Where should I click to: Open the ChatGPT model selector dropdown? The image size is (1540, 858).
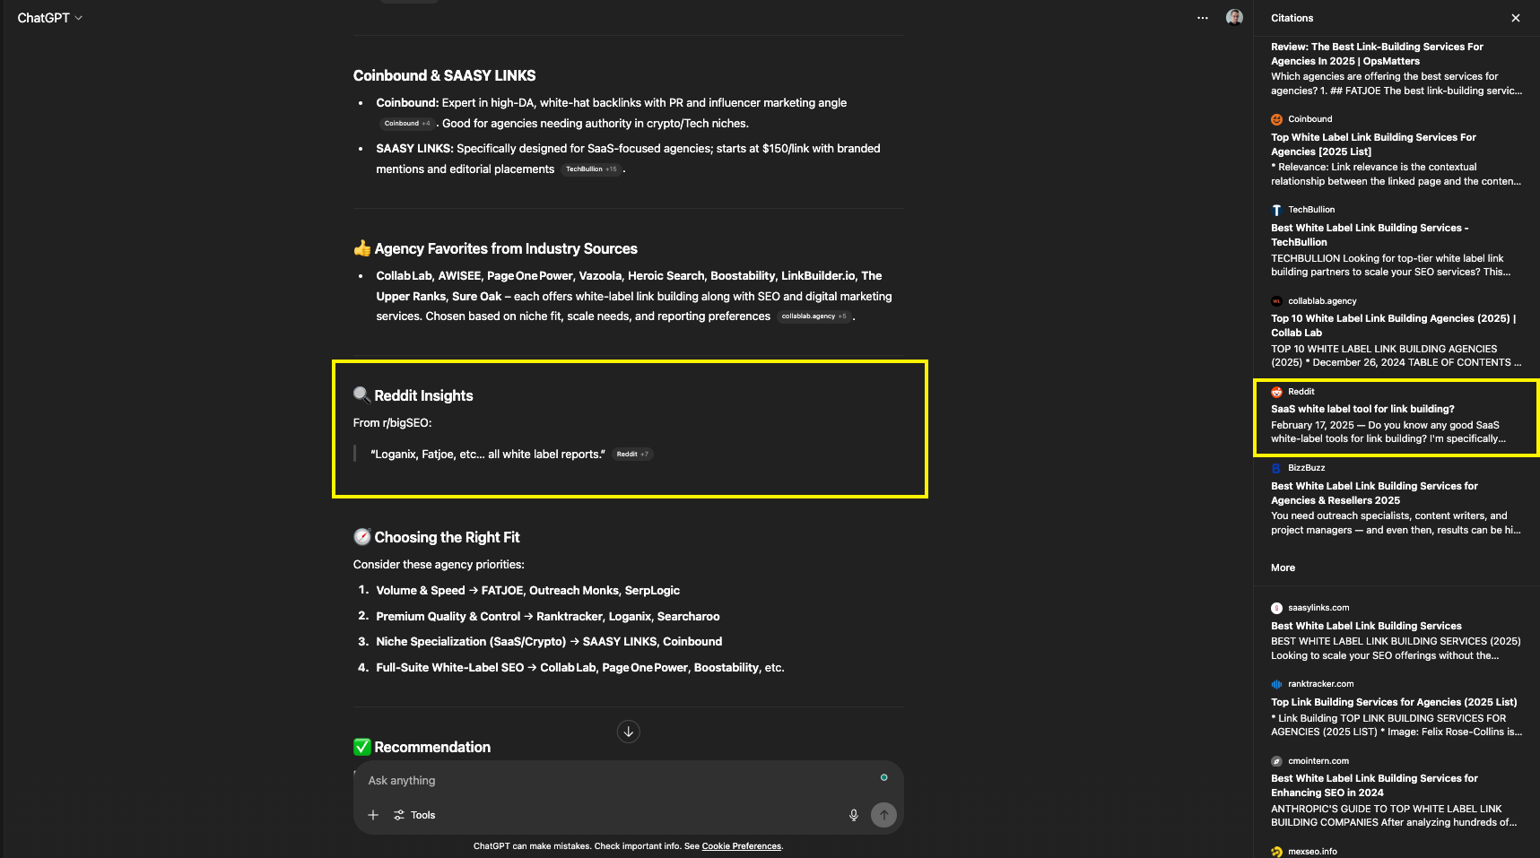point(49,17)
